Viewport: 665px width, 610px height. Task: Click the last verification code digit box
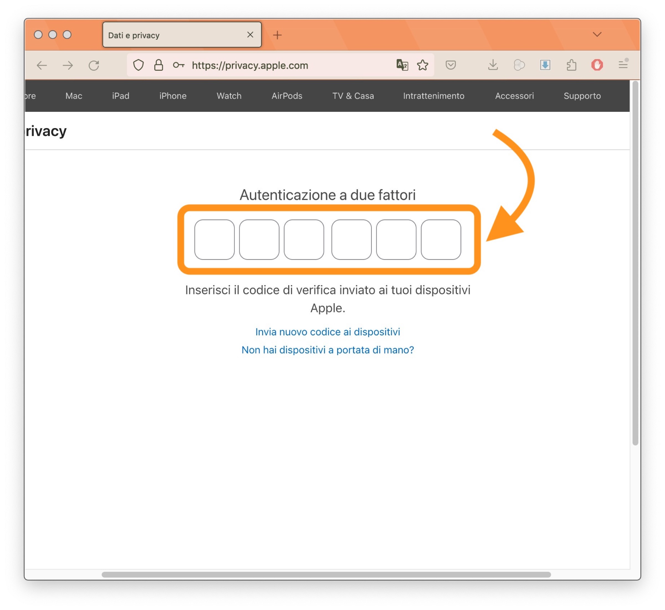[441, 239]
